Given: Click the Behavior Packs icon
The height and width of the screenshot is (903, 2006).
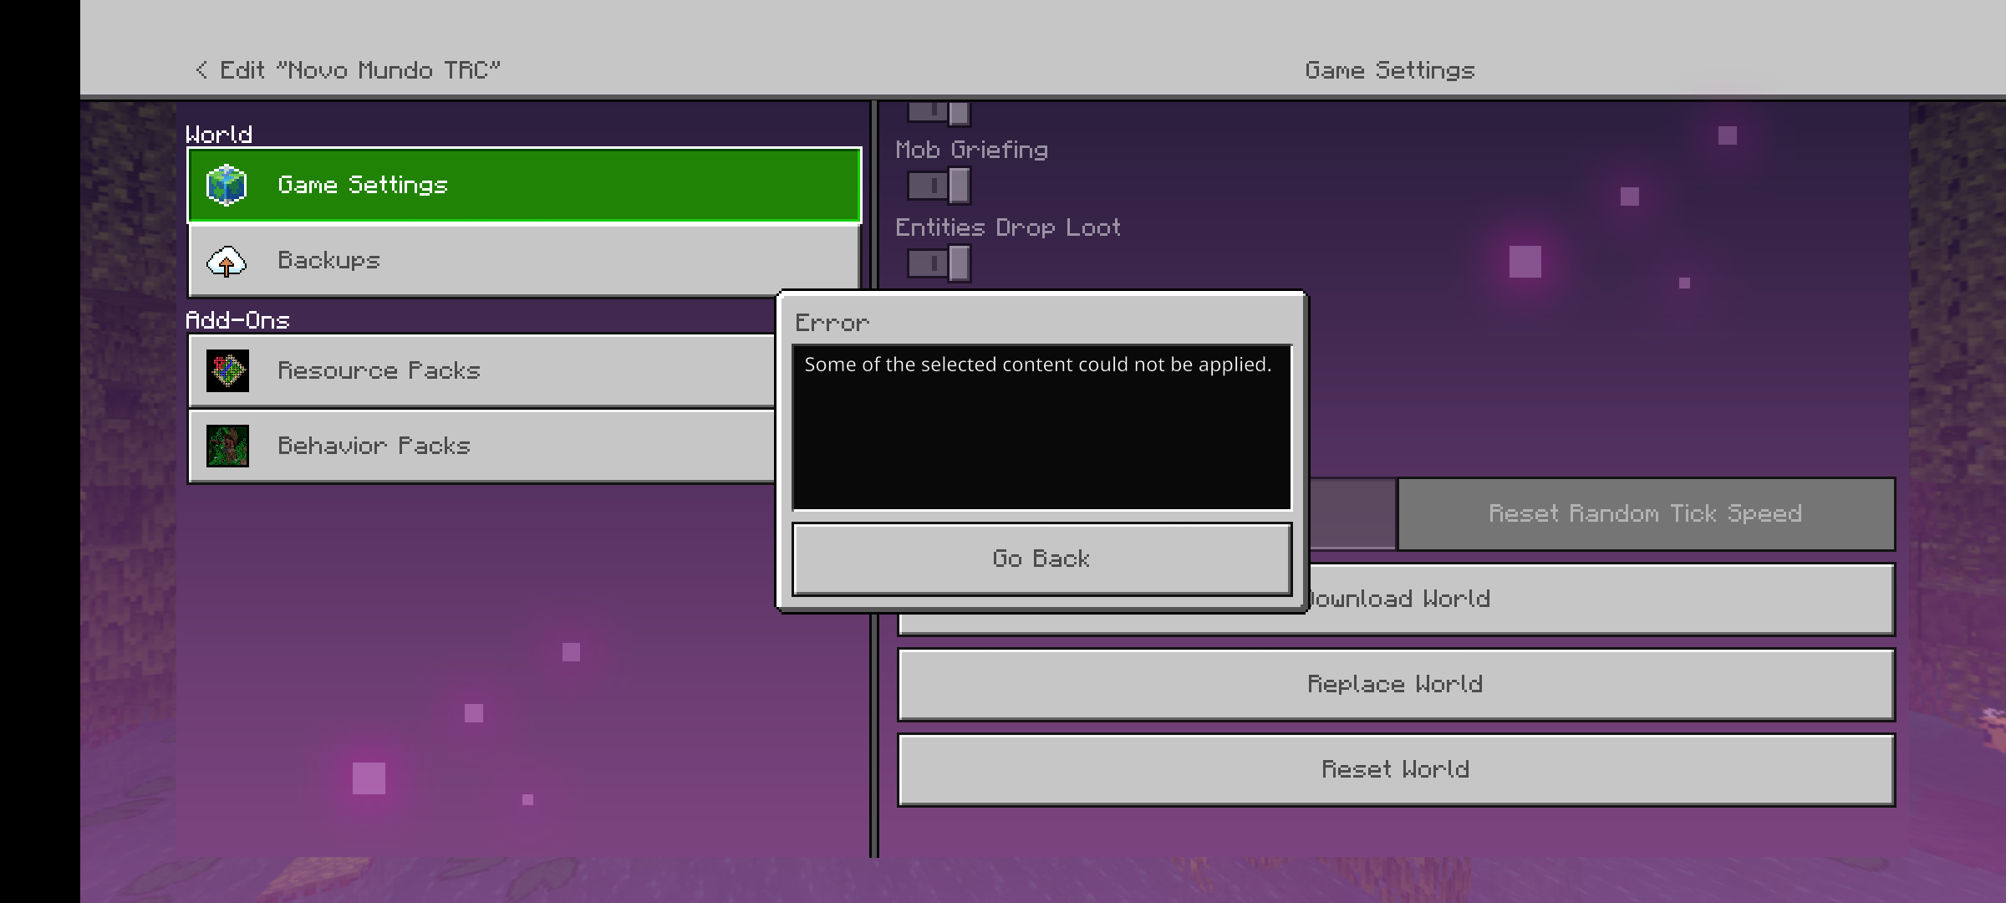Looking at the screenshot, I should coord(227,446).
